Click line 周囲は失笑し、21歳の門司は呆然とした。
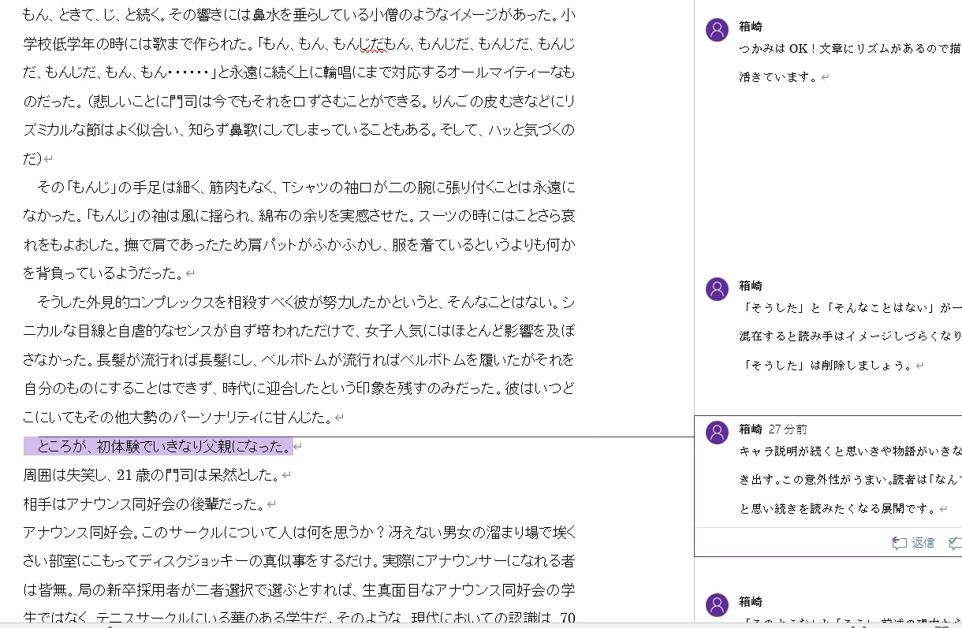This screenshot has height=628, width=962. point(151,475)
